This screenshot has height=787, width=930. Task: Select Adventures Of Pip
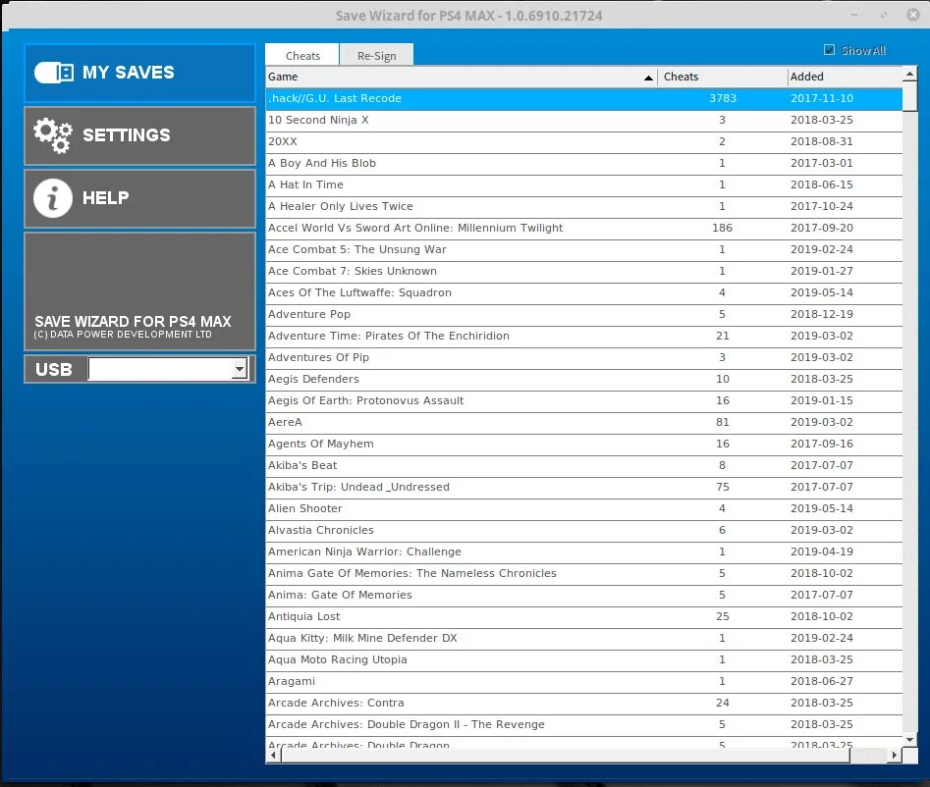click(x=584, y=357)
